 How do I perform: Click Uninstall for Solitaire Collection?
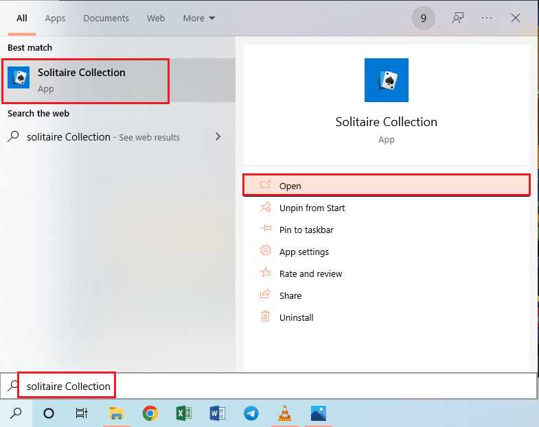coord(387,317)
